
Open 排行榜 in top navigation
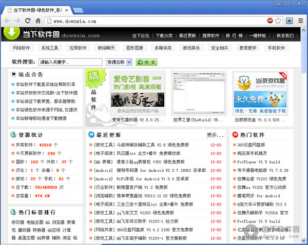pos(234,35)
